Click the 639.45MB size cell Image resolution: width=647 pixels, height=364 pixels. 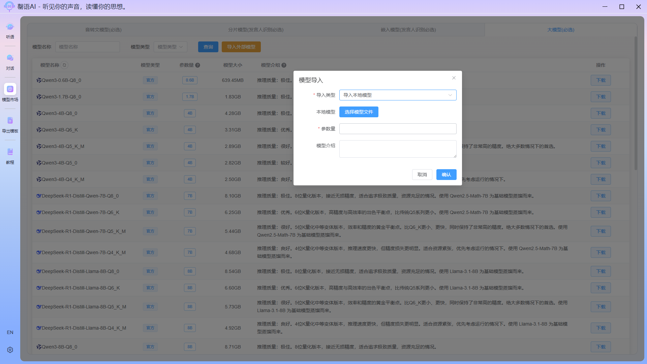point(233,80)
